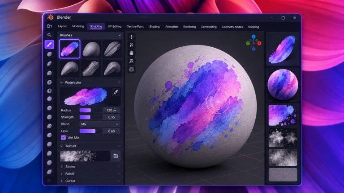Image resolution: width=344 pixels, height=193 pixels.
Task: Toggle the grid view icon in viewport
Action: pos(131,70)
